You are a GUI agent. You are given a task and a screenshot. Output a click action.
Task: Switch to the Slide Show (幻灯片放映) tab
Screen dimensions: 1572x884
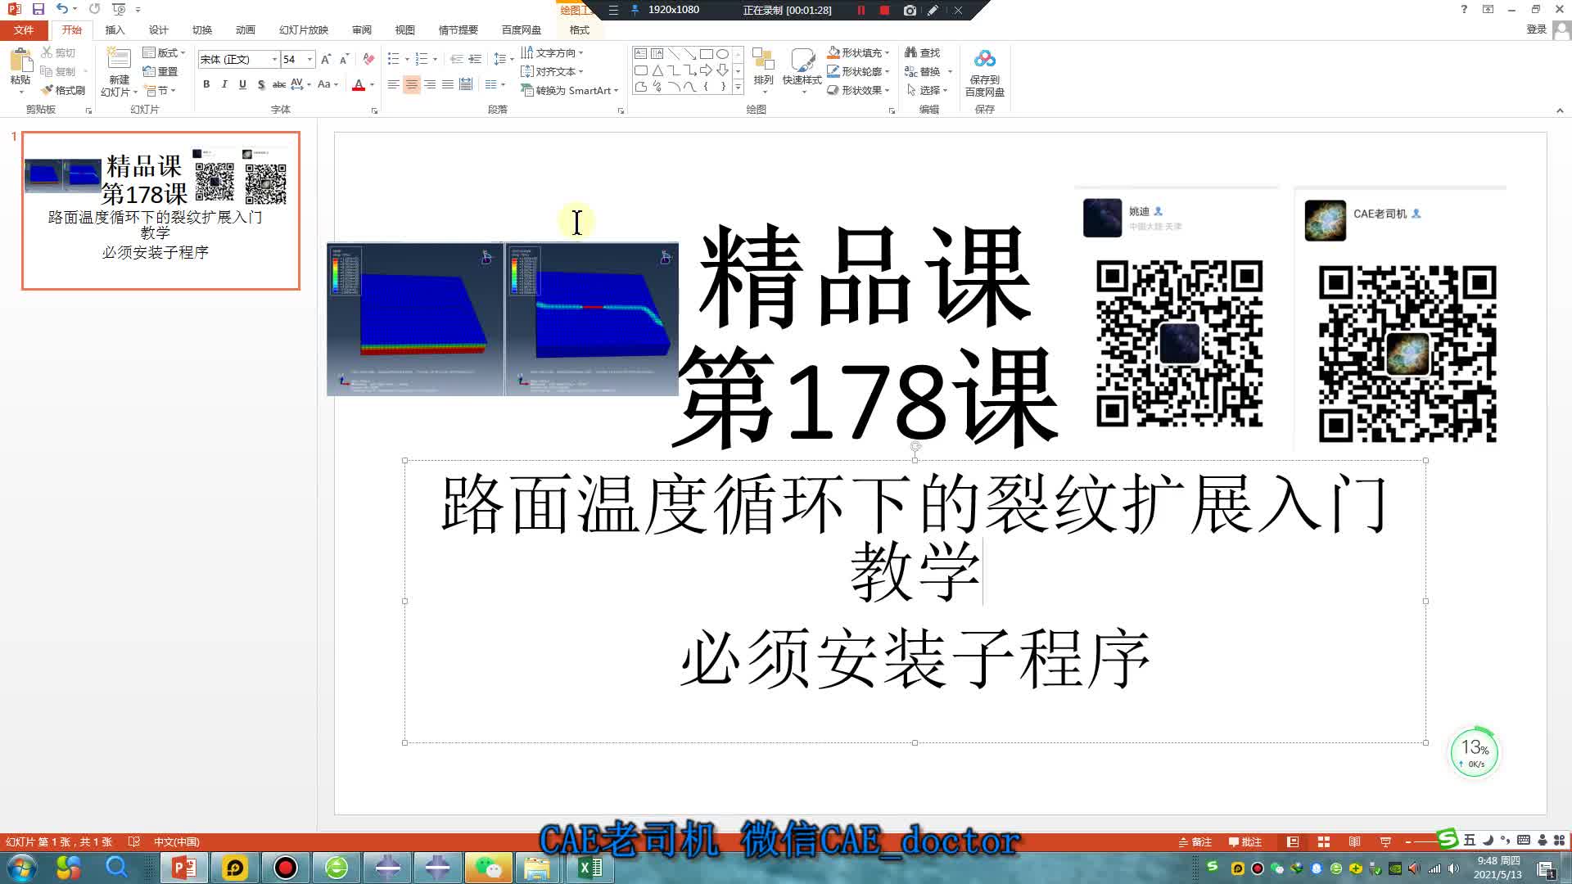(303, 29)
